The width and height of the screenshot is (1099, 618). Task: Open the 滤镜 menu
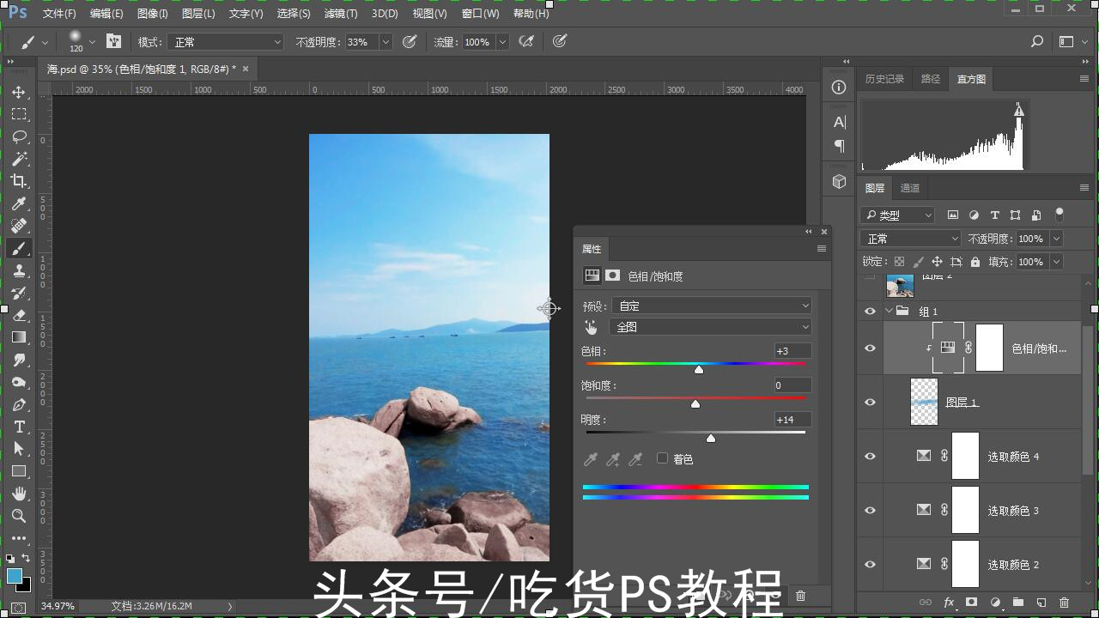point(340,13)
